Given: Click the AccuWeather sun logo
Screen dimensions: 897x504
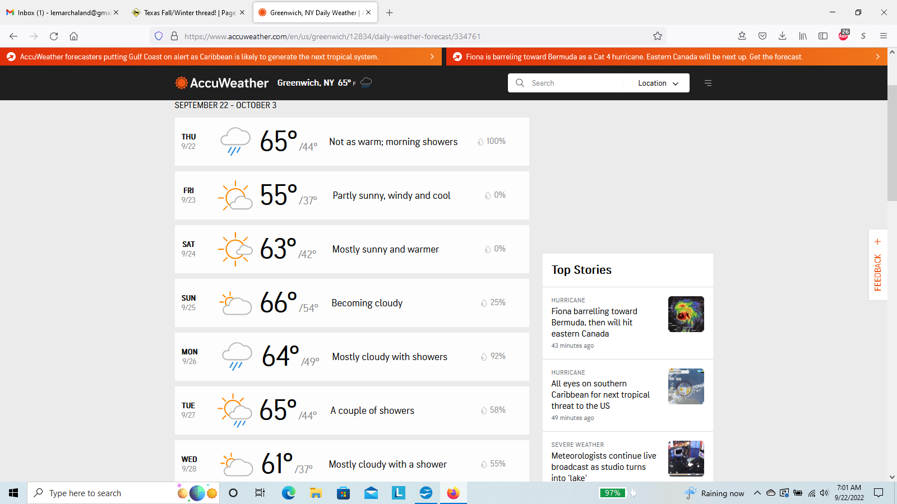Looking at the screenshot, I should point(181,83).
